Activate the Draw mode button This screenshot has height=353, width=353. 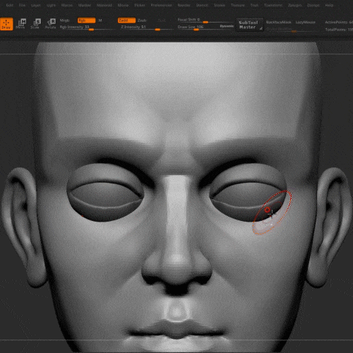pyautogui.click(x=6, y=24)
